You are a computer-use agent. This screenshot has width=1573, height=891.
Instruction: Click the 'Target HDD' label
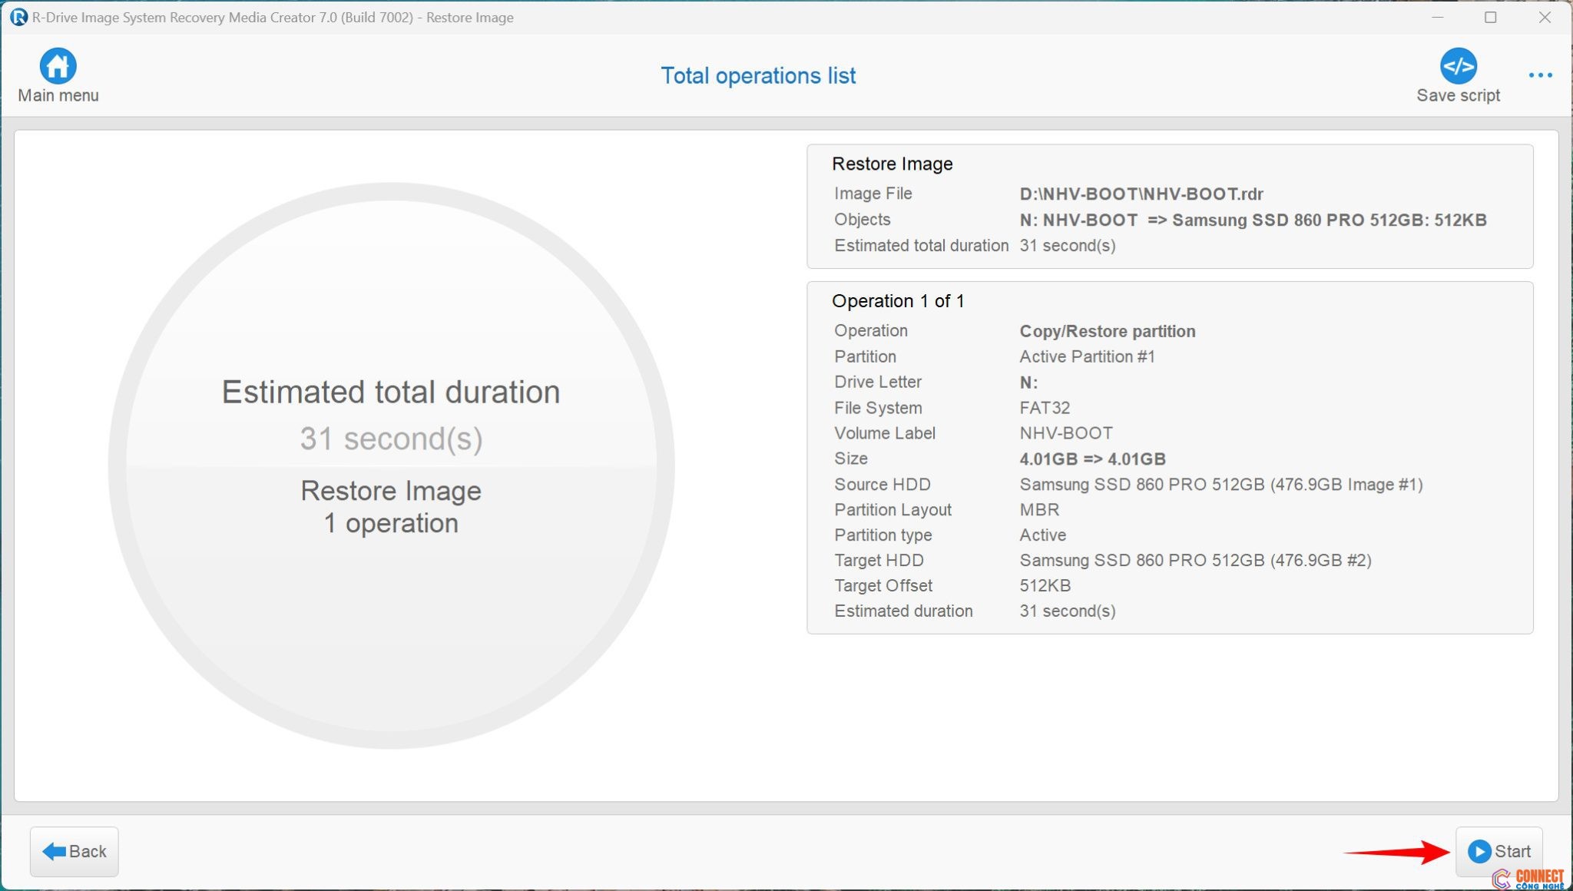coord(879,561)
